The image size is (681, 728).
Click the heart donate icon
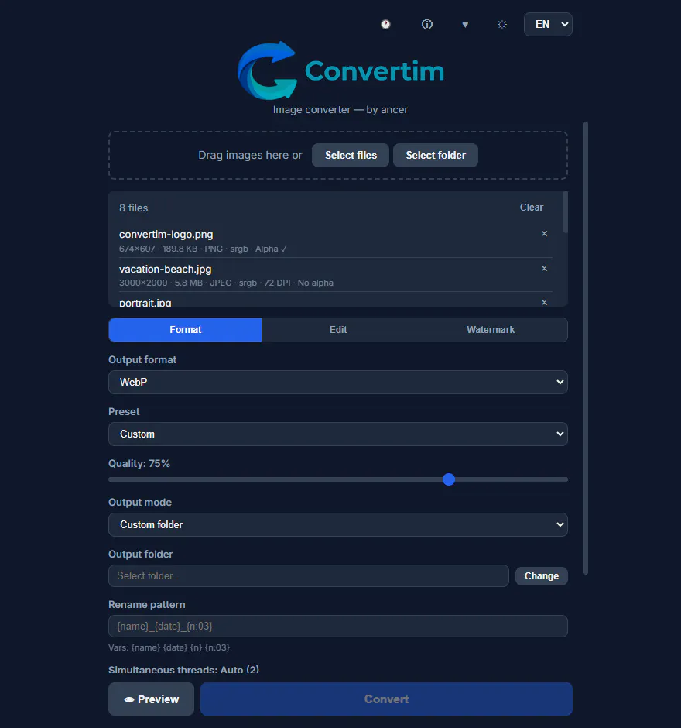pos(465,24)
